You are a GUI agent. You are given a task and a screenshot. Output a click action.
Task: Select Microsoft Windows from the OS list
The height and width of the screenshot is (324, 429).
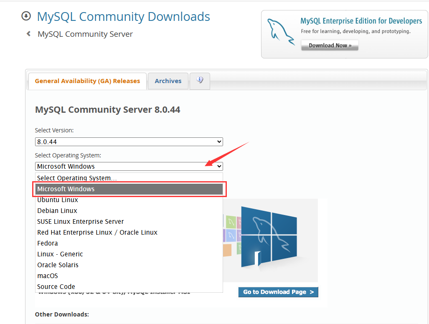click(129, 189)
